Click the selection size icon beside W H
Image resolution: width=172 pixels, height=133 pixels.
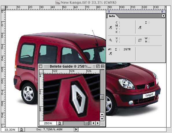pos(140,40)
